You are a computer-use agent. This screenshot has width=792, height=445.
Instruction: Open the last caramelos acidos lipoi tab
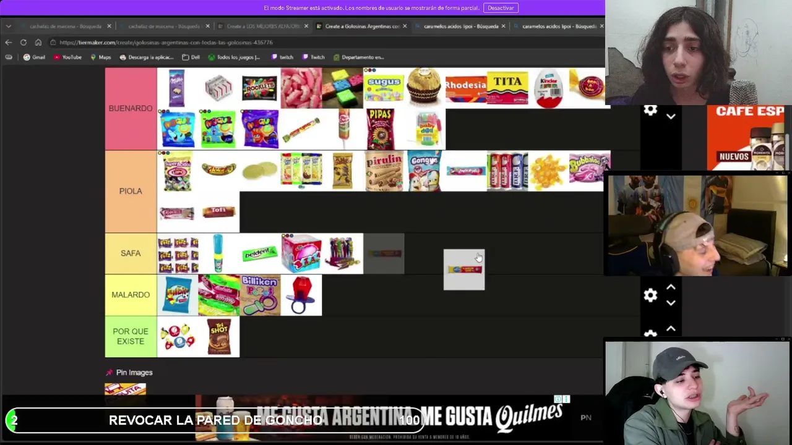pos(559,26)
